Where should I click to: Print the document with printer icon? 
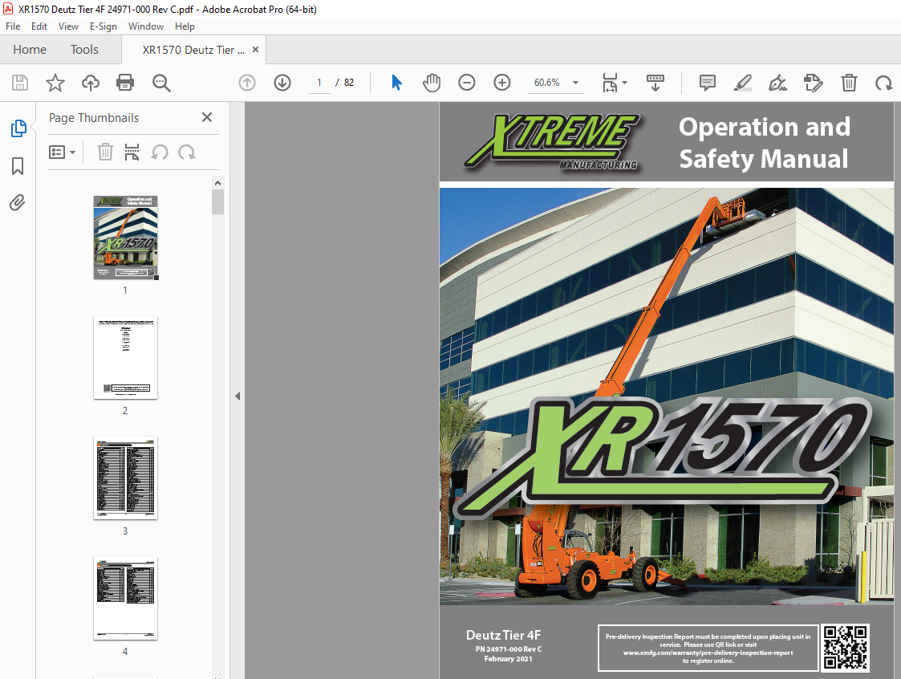125,83
